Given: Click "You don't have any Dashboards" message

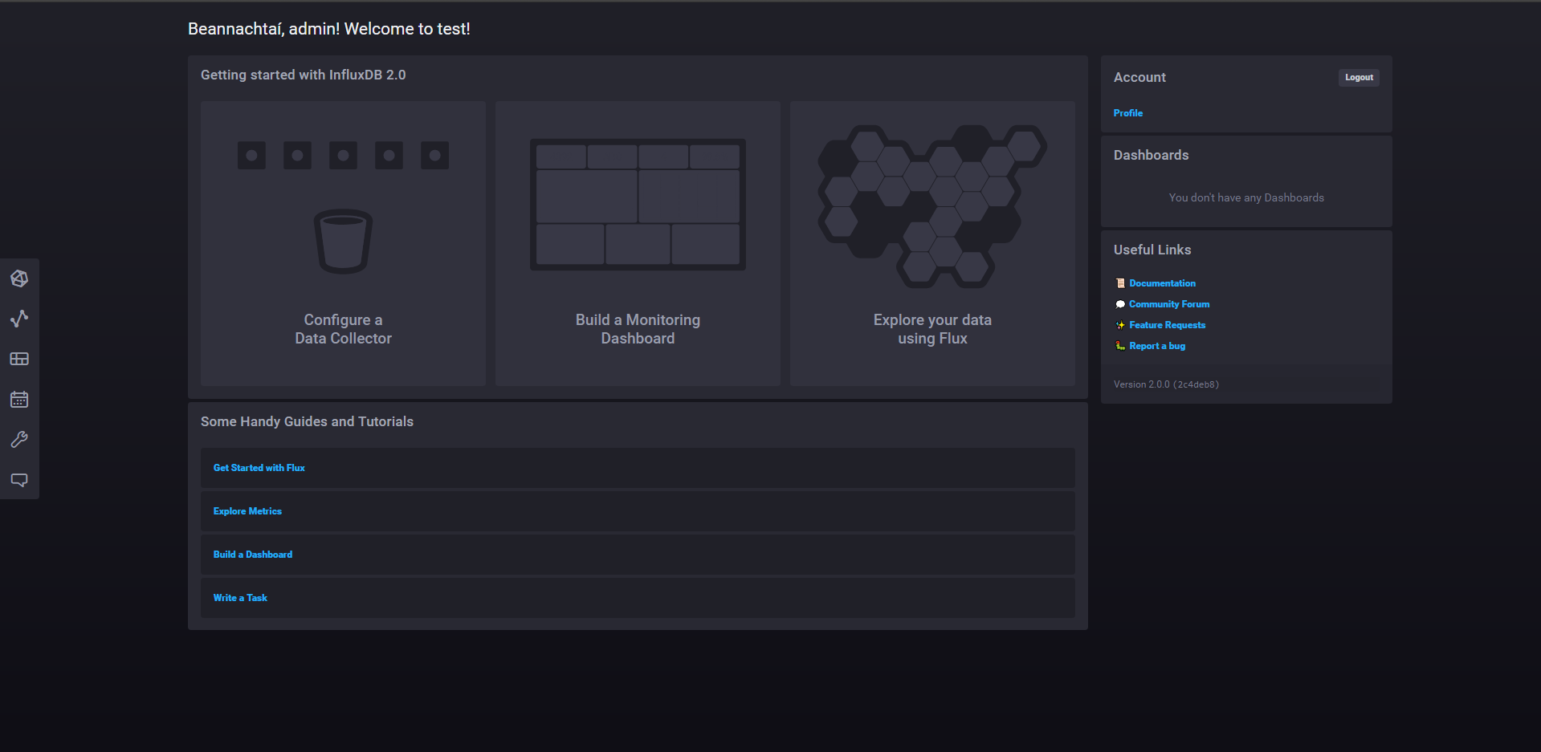Looking at the screenshot, I should coord(1246,197).
